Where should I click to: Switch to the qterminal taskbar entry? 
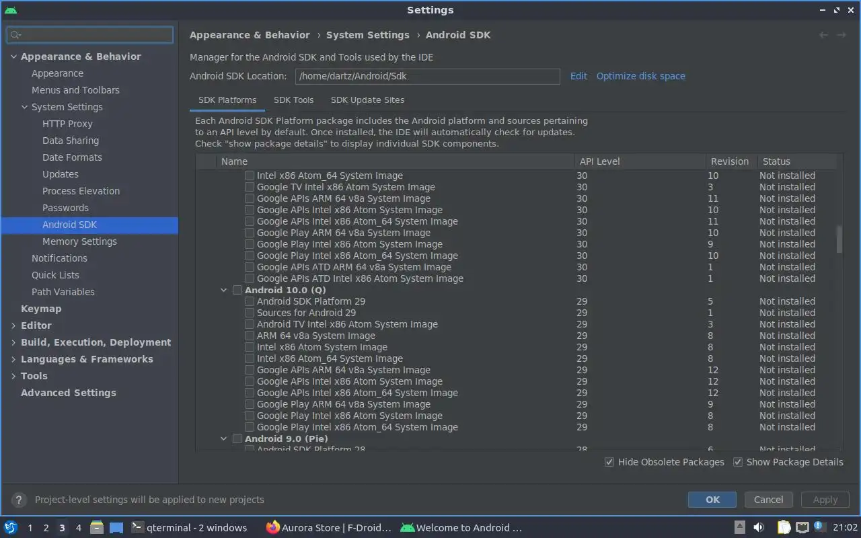coord(189,527)
